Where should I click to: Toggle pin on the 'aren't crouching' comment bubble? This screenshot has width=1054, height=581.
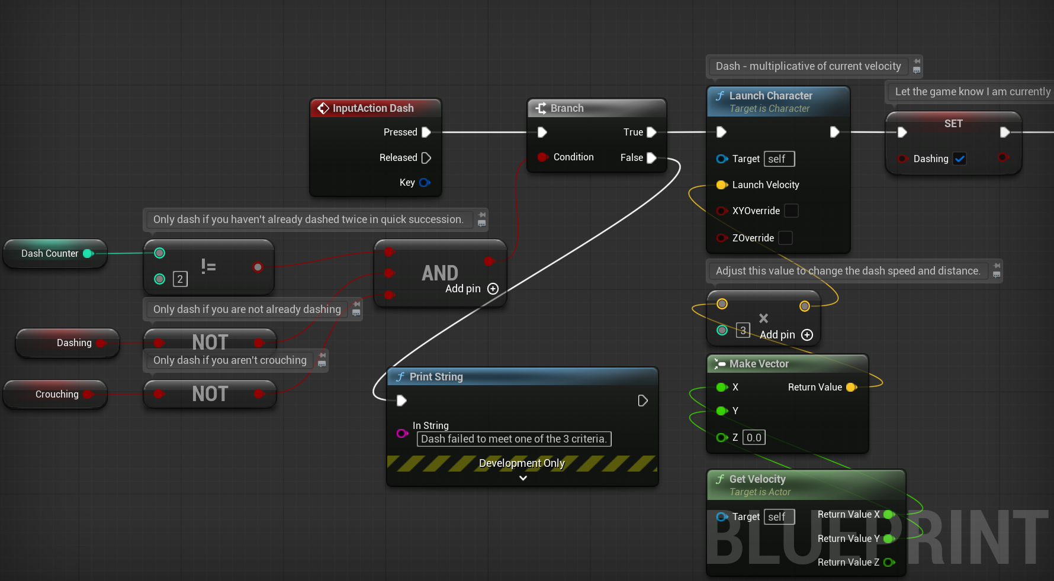coord(322,356)
